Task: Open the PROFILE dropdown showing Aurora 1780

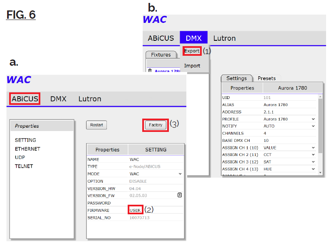Action: tap(313, 119)
